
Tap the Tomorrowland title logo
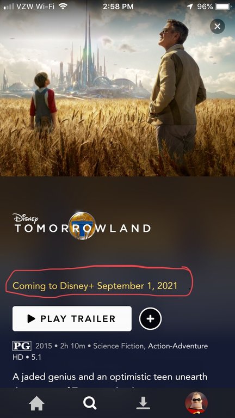click(x=83, y=226)
